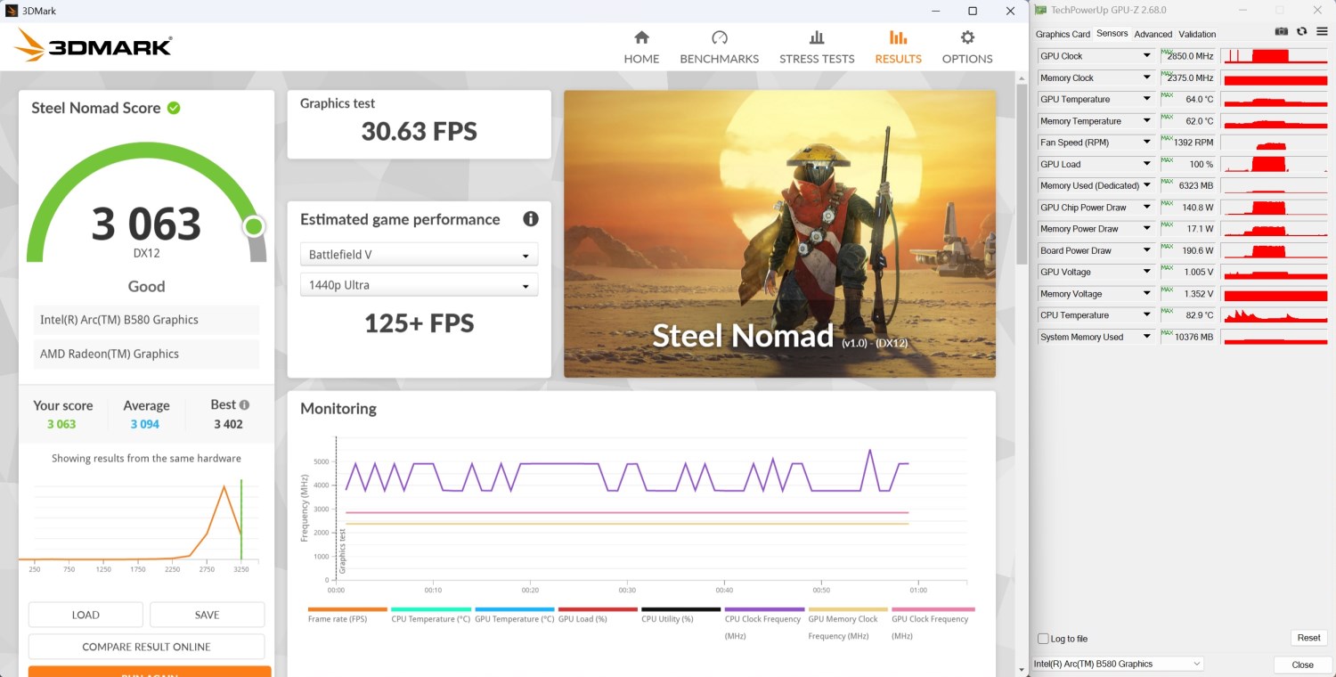The height and width of the screenshot is (677, 1336).
Task: Click the average score 3 094
Action: click(x=145, y=424)
